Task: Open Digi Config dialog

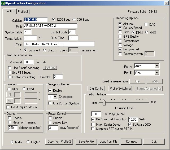Action: pos(96,89)
